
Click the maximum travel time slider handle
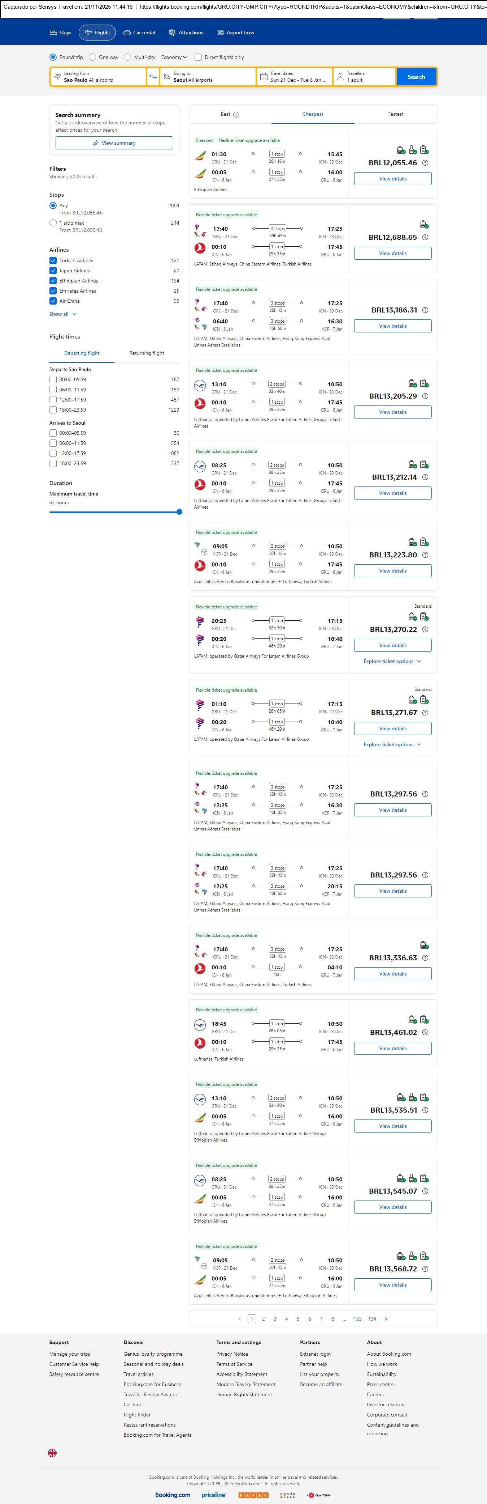coord(179,512)
